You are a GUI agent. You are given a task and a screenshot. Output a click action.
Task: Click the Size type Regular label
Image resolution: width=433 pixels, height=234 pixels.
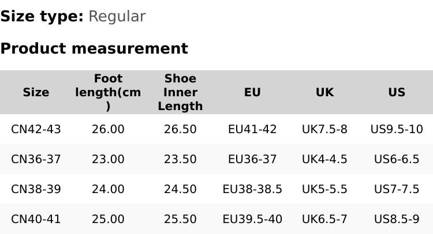(73, 16)
